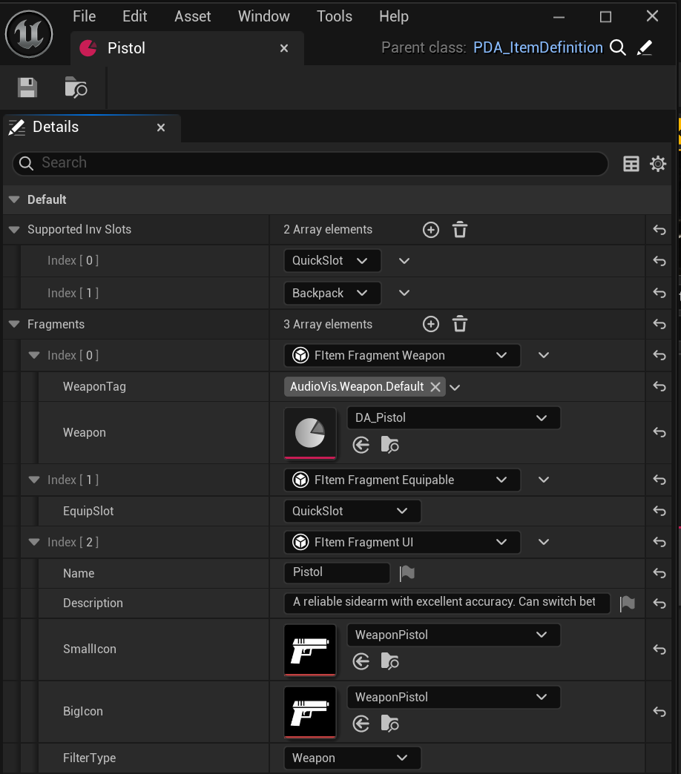681x774 pixels.
Task: Delete all Supported Inv Slots elements
Action: click(460, 230)
